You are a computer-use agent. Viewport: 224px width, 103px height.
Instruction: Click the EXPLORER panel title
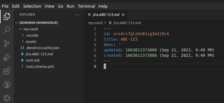coord(27,14)
